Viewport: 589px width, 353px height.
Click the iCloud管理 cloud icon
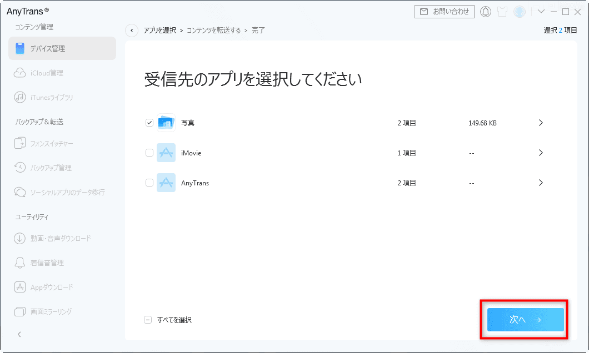20,73
